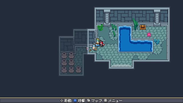Image resolution: width=183 pixels, height=103 pixels.
Task: Click the tall seaweed by the chest
Action: point(135,24)
